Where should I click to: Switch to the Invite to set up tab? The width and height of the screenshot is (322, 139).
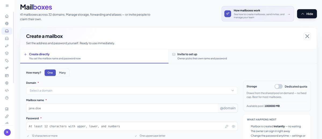tap(243, 56)
